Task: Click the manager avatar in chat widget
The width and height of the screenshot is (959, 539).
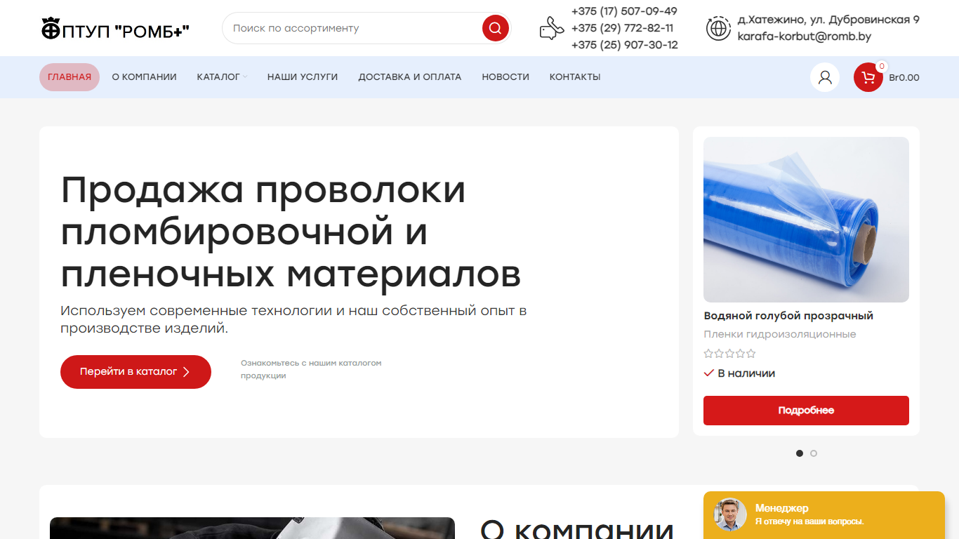Action: coord(730,514)
